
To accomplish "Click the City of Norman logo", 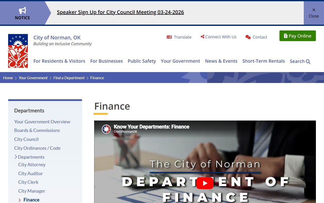I will [x=18, y=51].
